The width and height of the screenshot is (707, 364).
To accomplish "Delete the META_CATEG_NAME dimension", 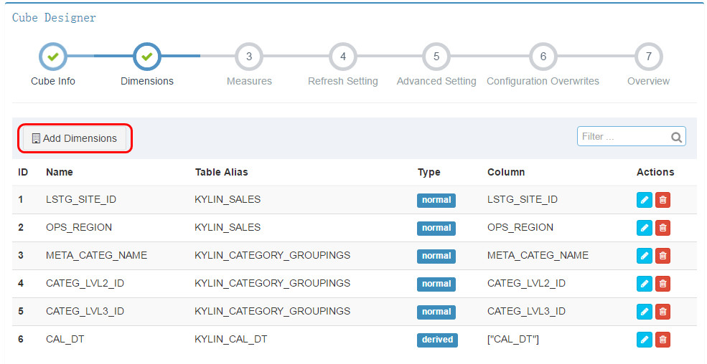I will tap(662, 256).
